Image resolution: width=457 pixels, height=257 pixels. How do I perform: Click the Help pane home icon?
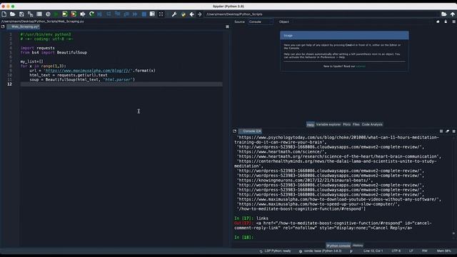pos(438,21)
